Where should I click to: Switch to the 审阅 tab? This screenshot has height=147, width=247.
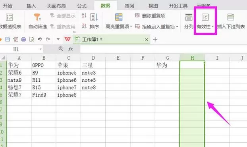click(129, 6)
